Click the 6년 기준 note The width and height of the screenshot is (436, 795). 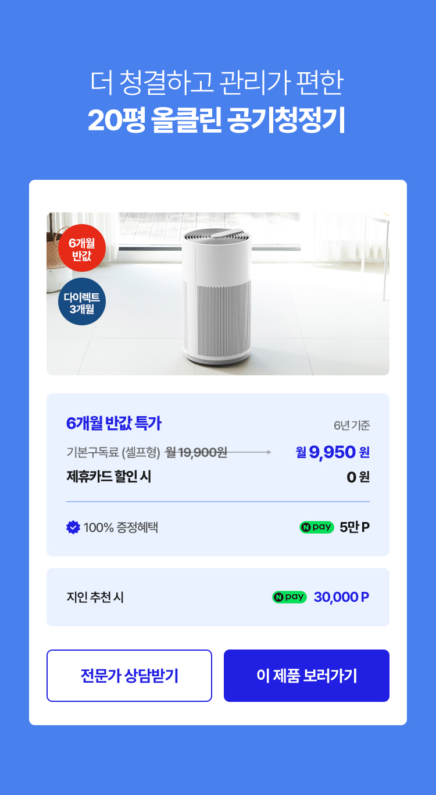[x=352, y=425]
